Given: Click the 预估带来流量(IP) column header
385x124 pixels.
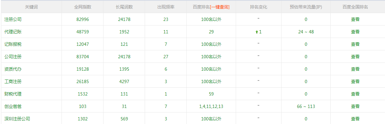Looking at the screenshot, I should [x=306, y=7].
